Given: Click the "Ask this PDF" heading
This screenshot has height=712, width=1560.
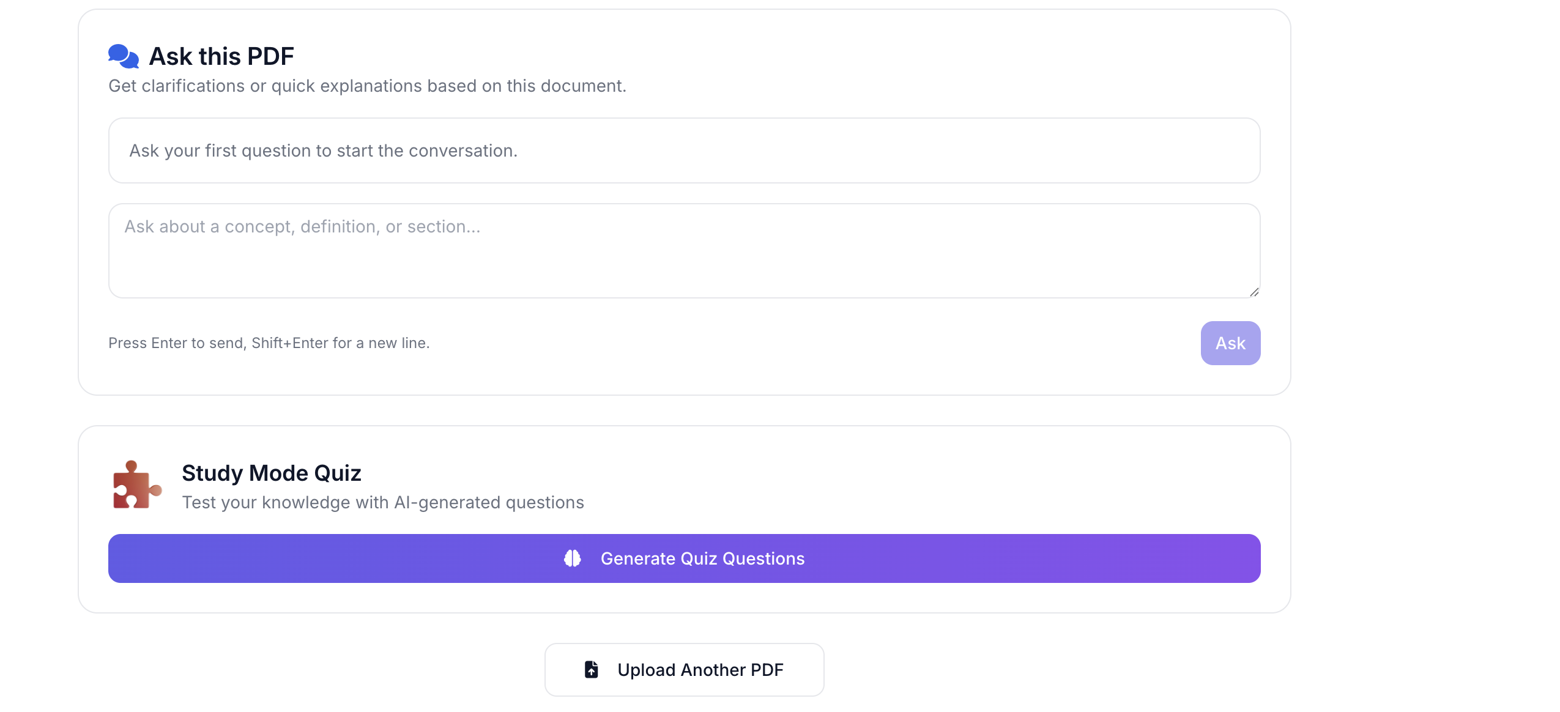Looking at the screenshot, I should [x=221, y=56].
